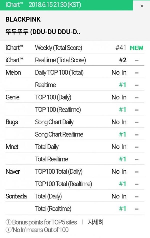
Task: Click the green NEW badge
Action: (x=136, y=48)
